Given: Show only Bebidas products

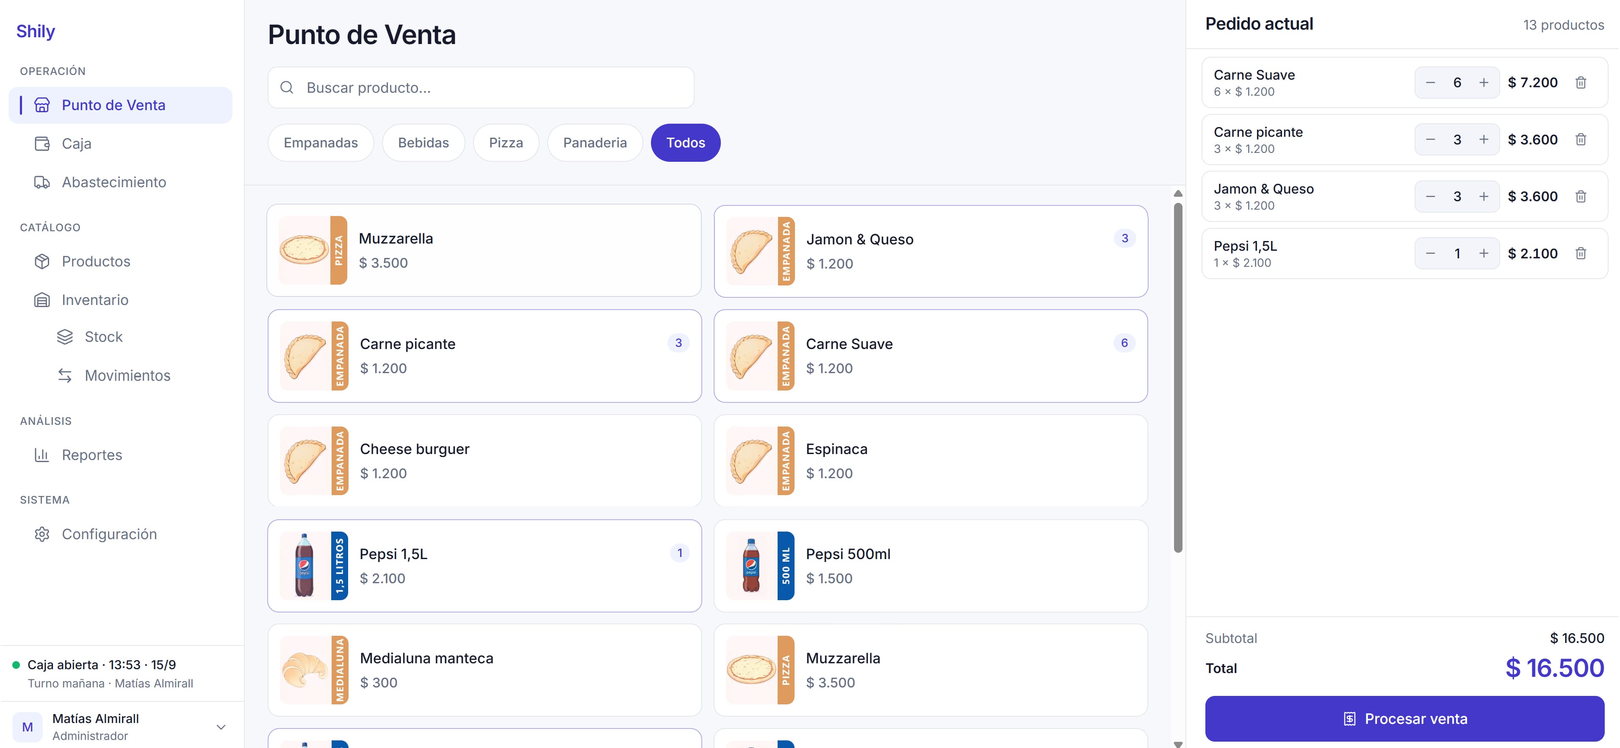Looking at the screenshot, I should 423,143.
